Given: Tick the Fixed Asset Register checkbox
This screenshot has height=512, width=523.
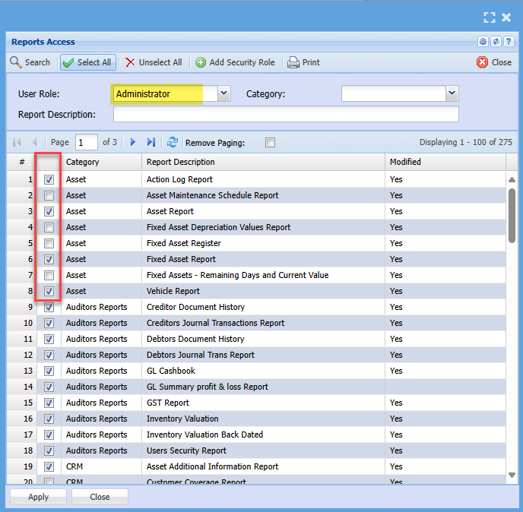Looking at the screenshot, I should click(49, 244).
